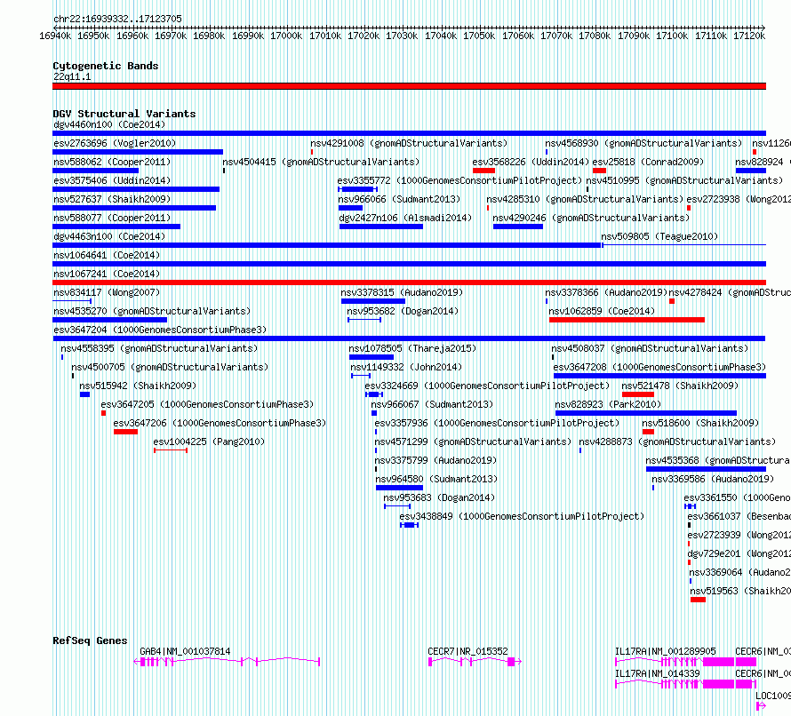Open variant dgv4460n100 (Coe2014) label
The width and height of the screenshot is (791, 716).
[x=109, y=124]
